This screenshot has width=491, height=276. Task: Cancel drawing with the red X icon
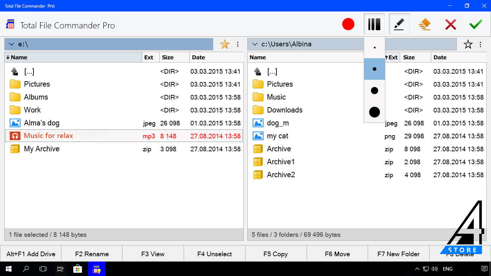click(450, 24)
